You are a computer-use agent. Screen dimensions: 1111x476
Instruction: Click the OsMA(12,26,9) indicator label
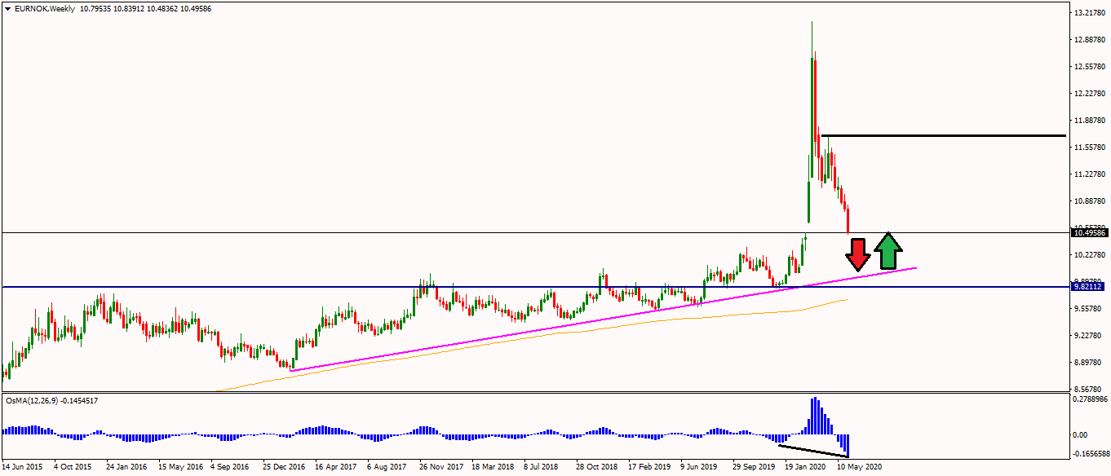pyautogui.click(x=33, y=400)
